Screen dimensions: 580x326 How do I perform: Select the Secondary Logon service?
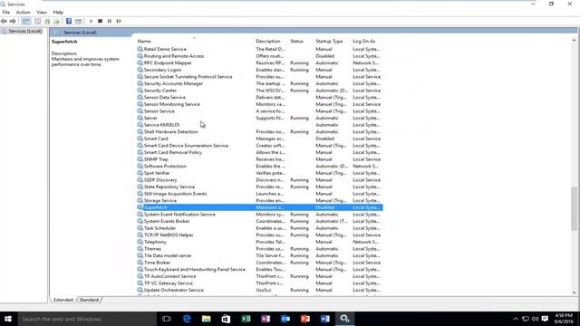click(259, 70)
